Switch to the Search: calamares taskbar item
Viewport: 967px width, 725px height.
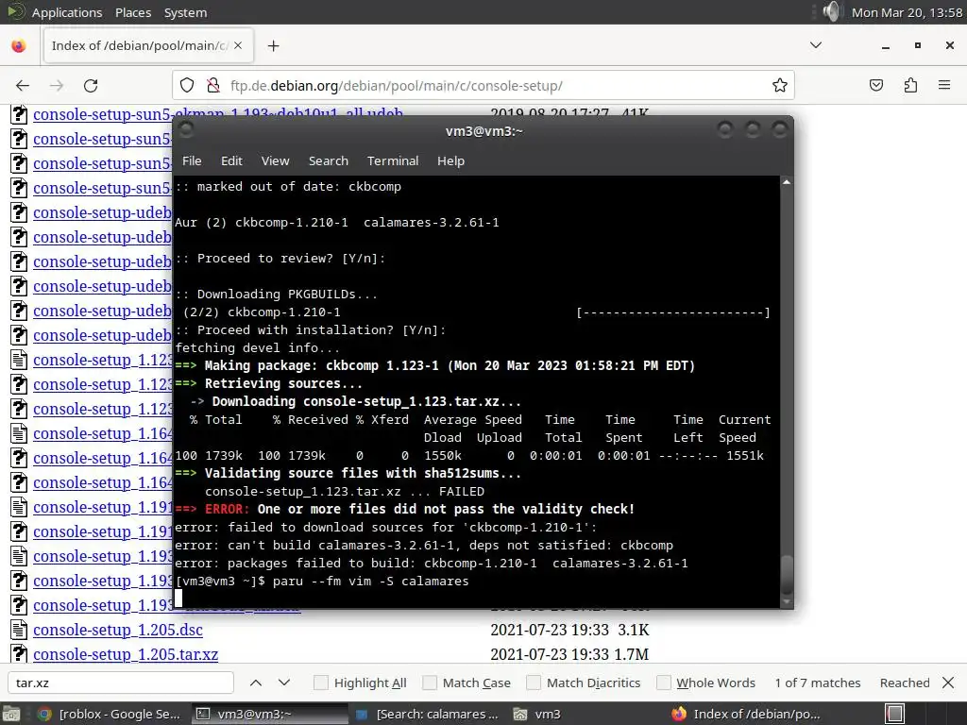tap(429, 714)
